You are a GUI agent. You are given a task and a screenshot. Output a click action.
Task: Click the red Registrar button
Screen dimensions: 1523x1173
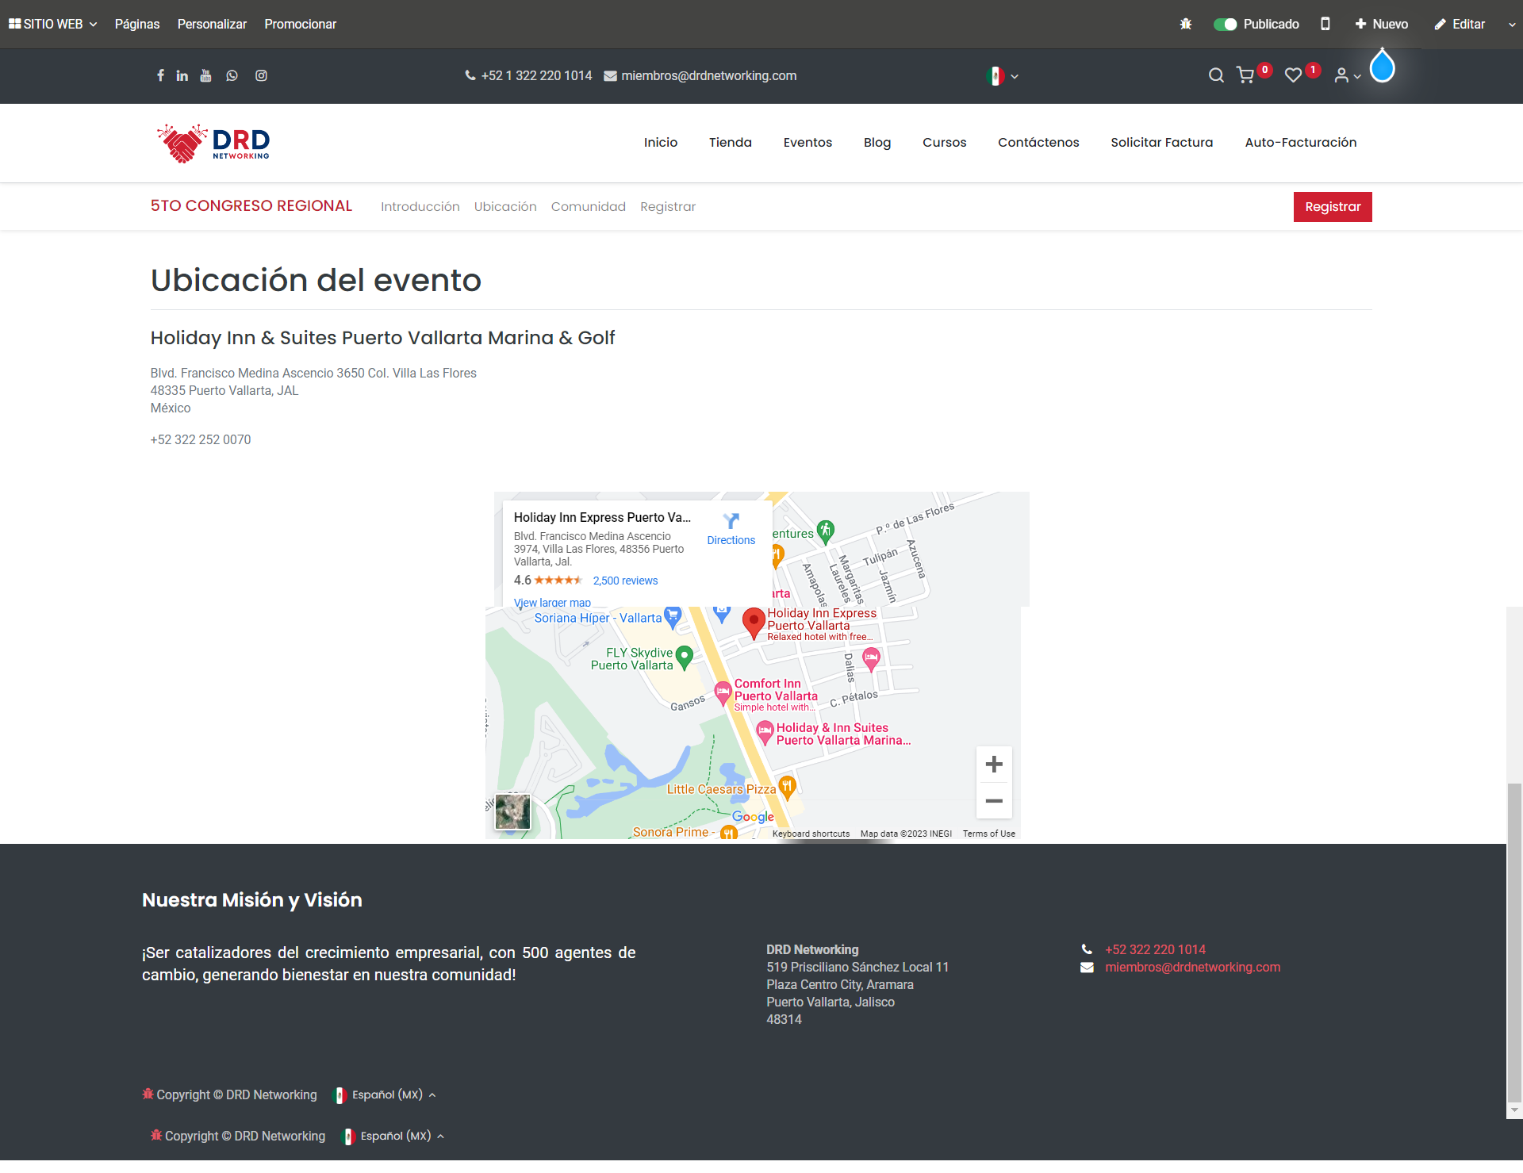(x=1333, y=207)
